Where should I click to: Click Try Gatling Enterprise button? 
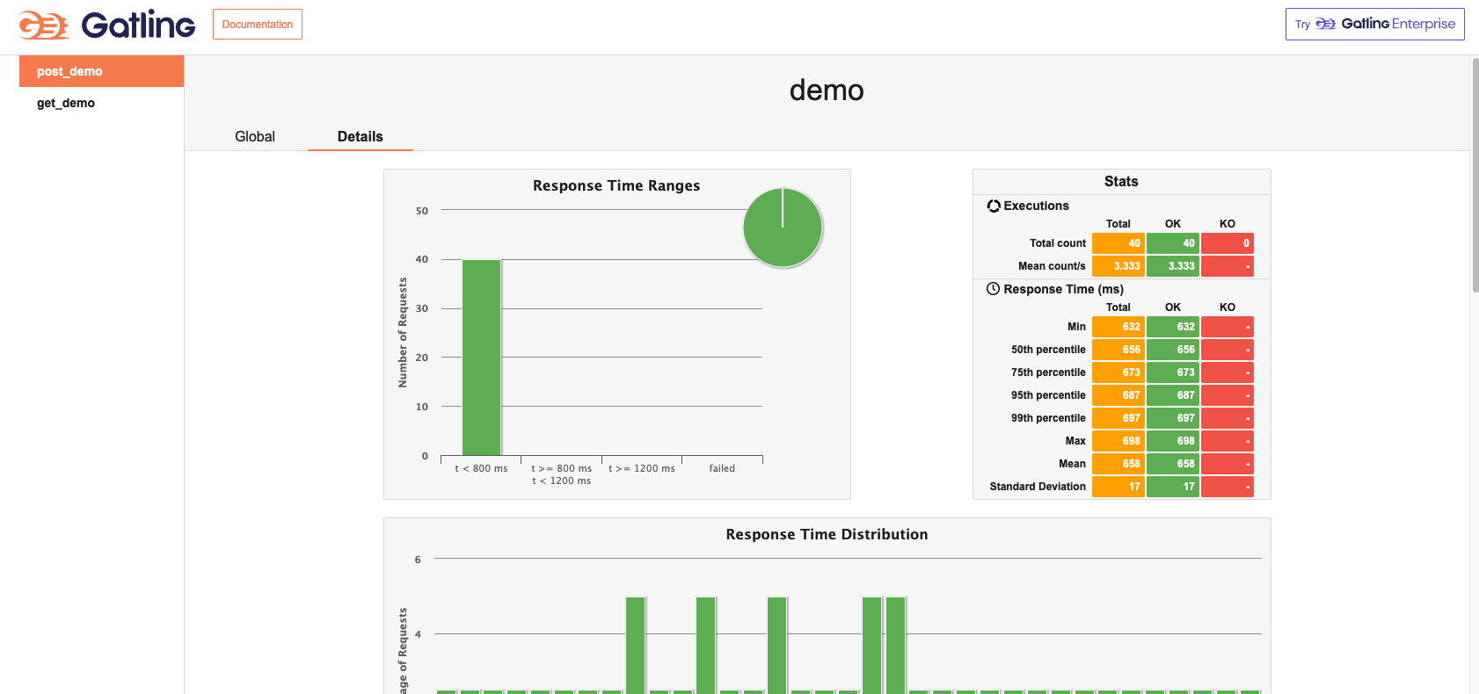pyautogui.click(x=1375, y=25)
